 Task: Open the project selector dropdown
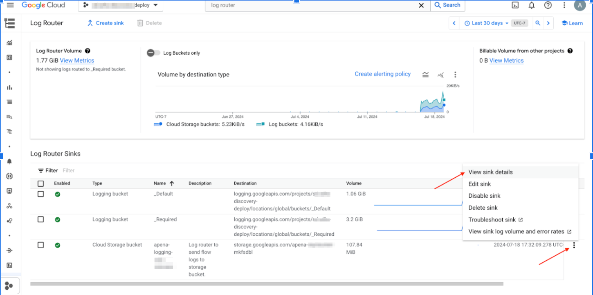tap(120, 5)
